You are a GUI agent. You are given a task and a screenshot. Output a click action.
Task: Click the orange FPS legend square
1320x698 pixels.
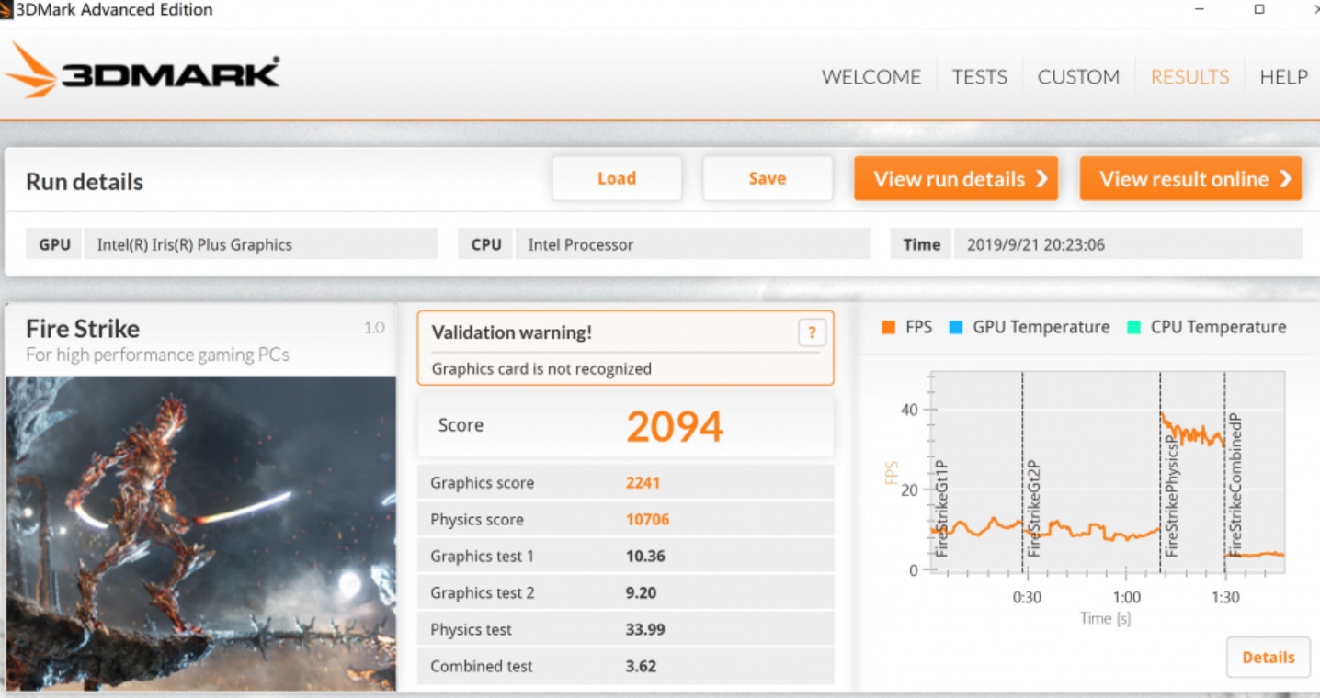point(888,327)
